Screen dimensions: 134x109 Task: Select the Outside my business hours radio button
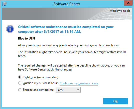20,83
